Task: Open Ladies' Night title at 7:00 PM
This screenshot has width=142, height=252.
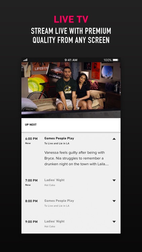Action: click(55, 180)
